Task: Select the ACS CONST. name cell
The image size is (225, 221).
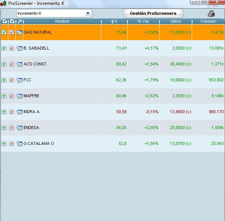Action: [62, 64]
